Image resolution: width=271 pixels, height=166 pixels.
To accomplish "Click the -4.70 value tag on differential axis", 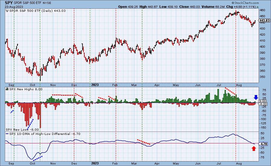I will (x=264, y=144).
